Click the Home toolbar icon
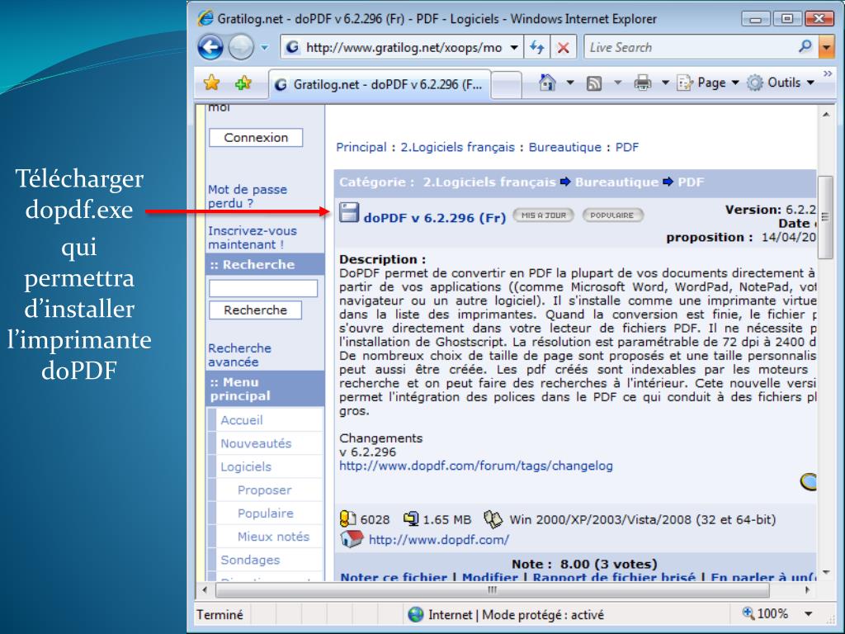 (548, 83)
